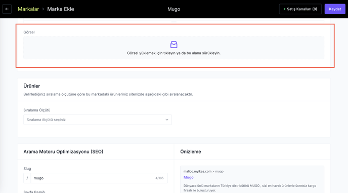
Task: Expand the Sıralama Ölçütü dropdown
Action: 98,120
